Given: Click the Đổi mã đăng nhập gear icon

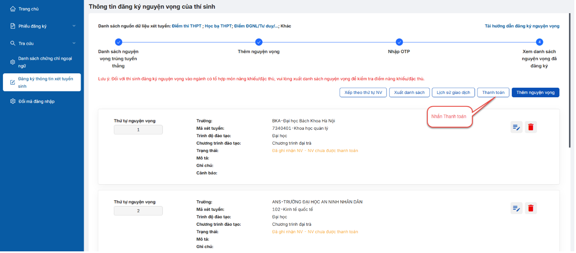Looking at the screenshot, I should tap(13, 101).
